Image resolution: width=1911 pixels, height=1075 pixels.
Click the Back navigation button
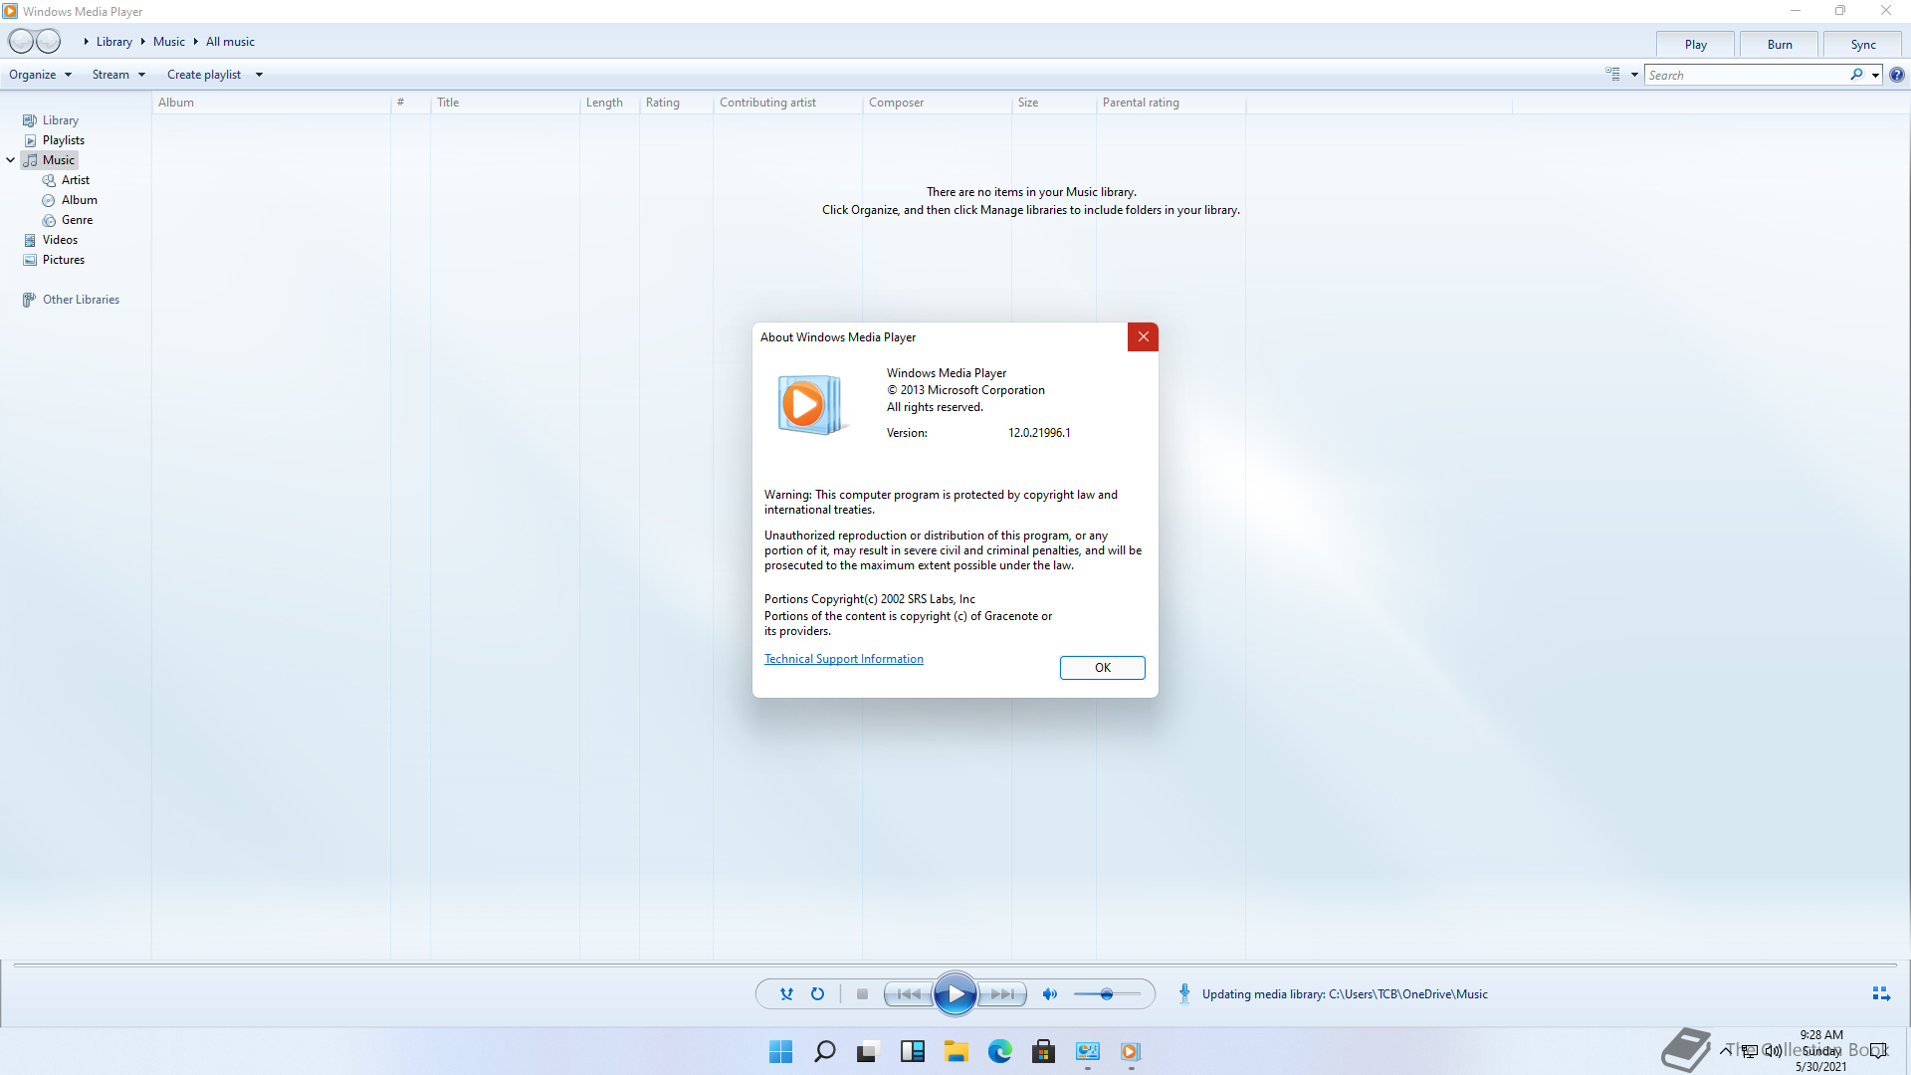coord(21,41)
